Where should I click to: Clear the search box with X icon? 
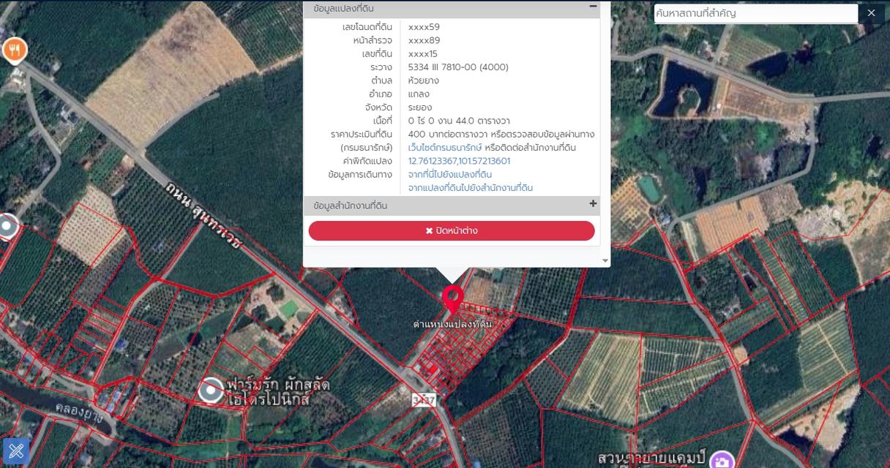tap(871, 13)
